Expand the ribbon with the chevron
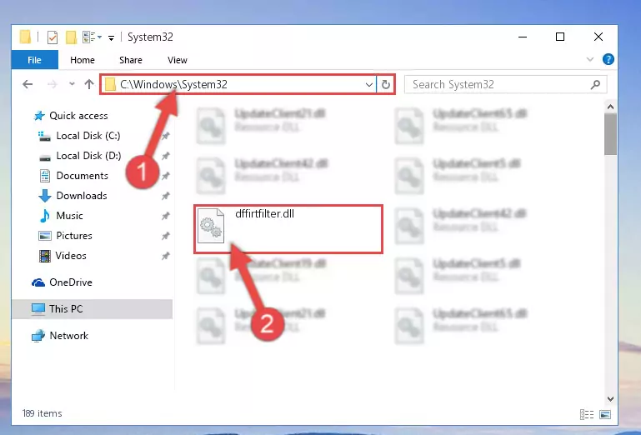Viewport: 641px width, 435px height. [x=590, y=59]
